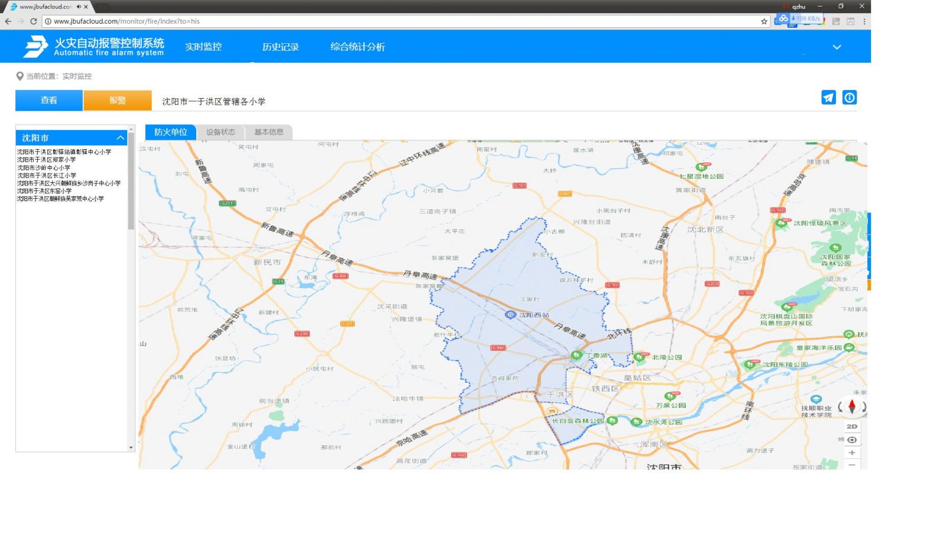
Task: Collapse the 沈阳市 list panel
Action: pyautogui.click(x=121, y=138)
